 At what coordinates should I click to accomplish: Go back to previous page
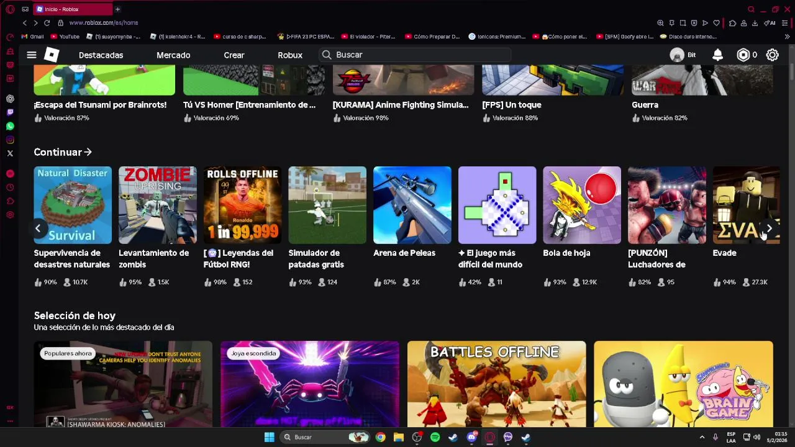(x=25, y=23)
